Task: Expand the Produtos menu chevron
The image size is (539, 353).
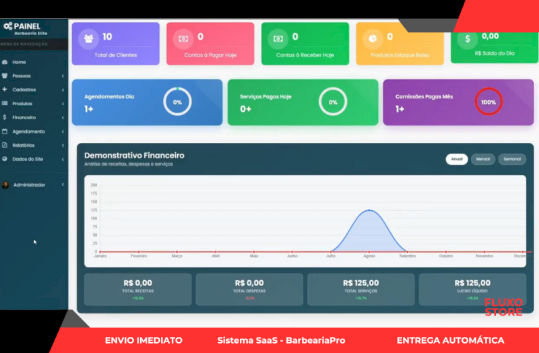Action: pyautogui.click(x=63, y=104)
